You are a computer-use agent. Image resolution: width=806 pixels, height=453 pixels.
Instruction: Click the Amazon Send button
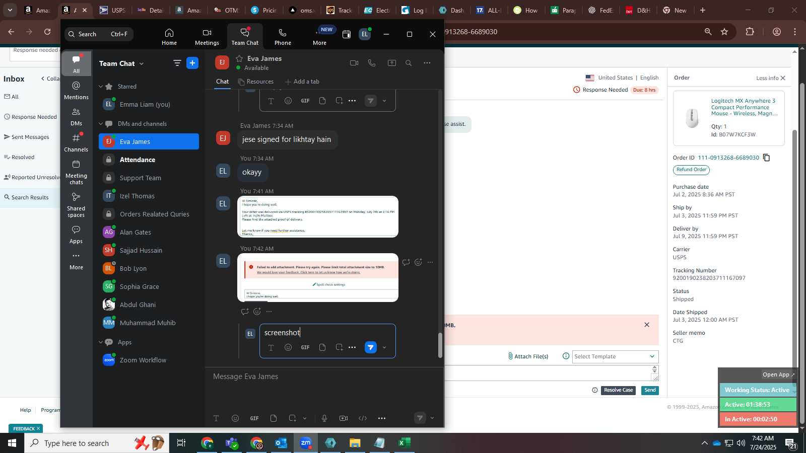tap(650, 390)
